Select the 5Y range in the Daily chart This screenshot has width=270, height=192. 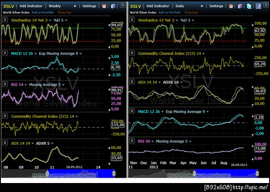[x=170, y=175]
